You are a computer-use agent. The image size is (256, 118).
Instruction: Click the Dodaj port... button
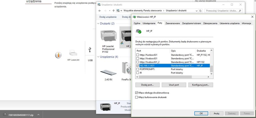coord(148,85)
